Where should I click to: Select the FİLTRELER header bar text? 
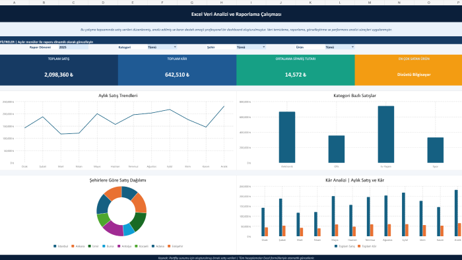click(47, 42)
